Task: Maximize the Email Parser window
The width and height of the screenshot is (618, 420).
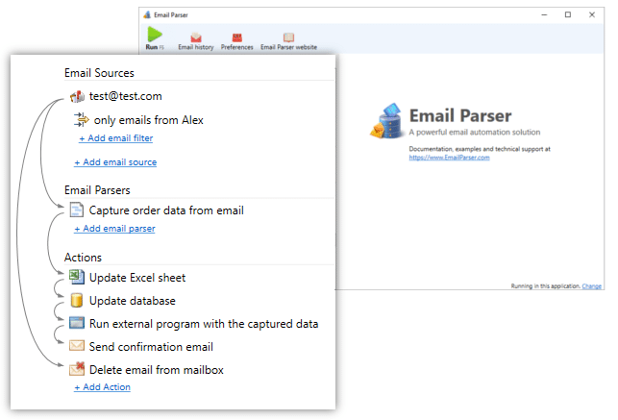Action: pyautogui.click(x=568, y=15)
